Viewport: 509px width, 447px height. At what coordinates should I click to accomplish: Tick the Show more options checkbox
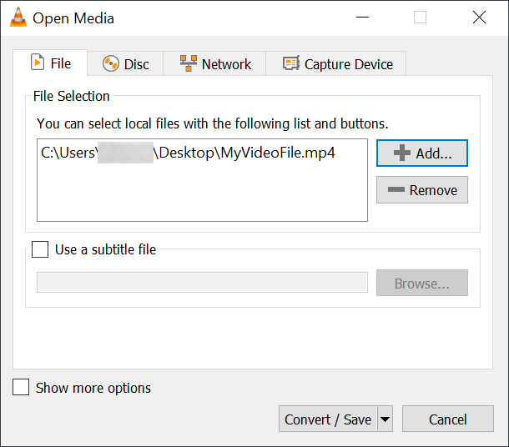[22, 388]
